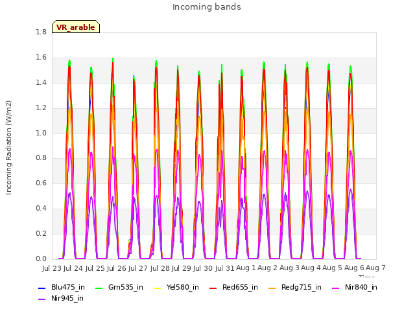415x311 pixels.
Task: Click the red Red655_in legend color marker
Action: pos(213,288)
